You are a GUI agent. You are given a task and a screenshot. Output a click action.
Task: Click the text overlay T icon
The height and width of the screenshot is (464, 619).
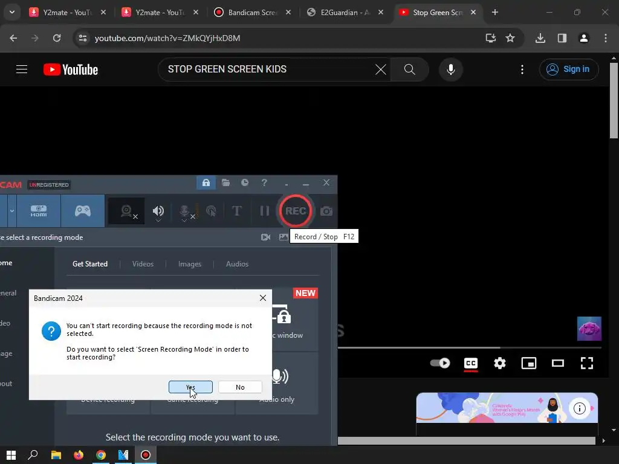point(237,211)
